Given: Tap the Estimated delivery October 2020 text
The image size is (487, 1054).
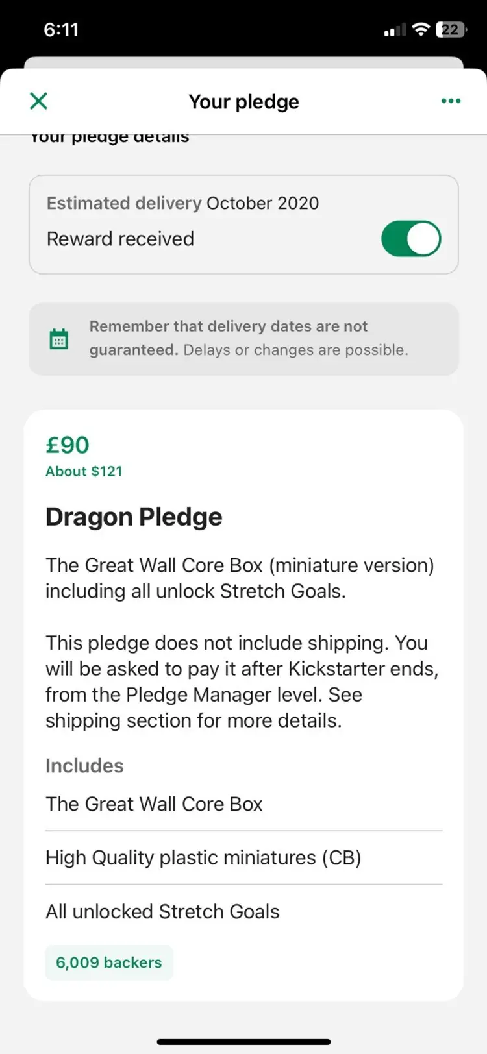Looking at the screenshot, I should pos(182,203).
